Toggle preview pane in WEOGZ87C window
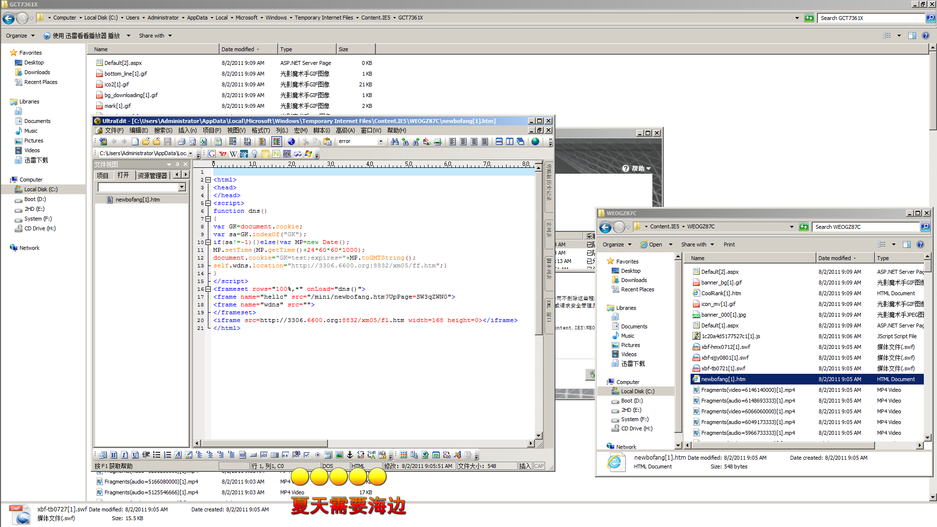 click(906, 244)
